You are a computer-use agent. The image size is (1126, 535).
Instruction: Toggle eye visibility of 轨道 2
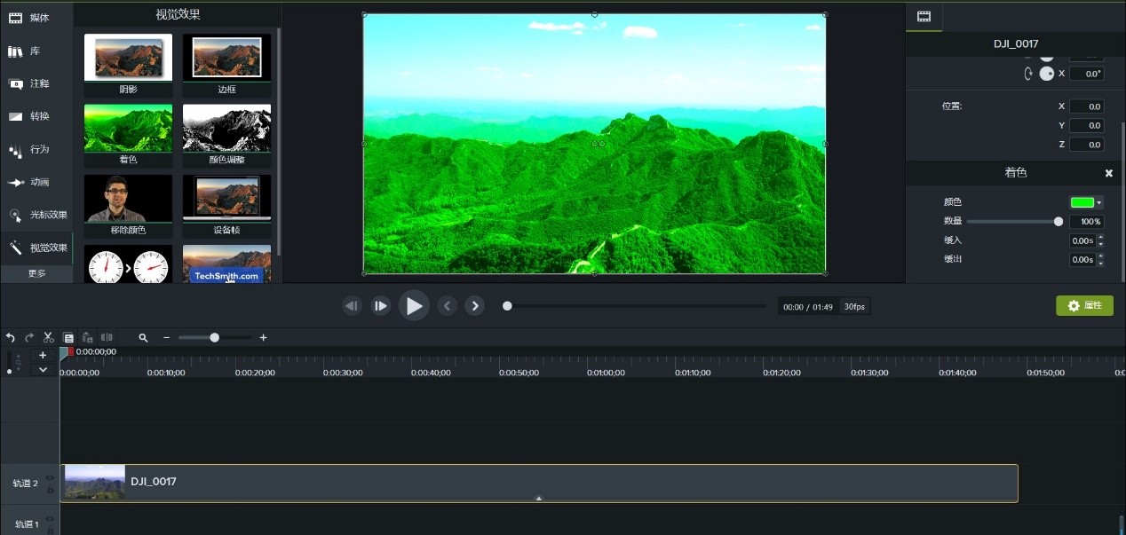pyautogui.click(x=50, y=477)
